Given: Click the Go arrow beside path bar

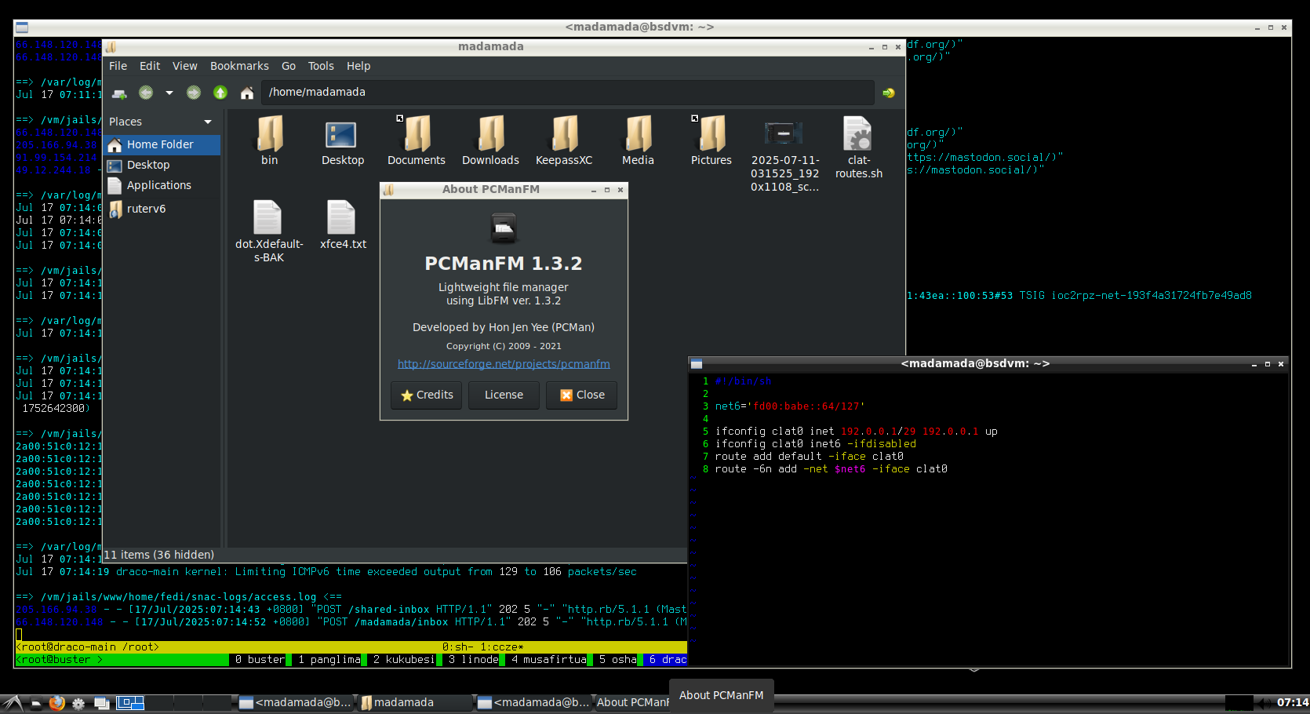Looking at the screenshot, I should coord(889,93).
